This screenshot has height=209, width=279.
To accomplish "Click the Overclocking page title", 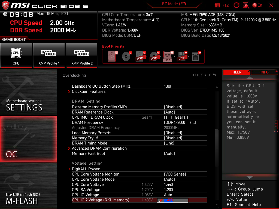I will (x=74, y=75).
